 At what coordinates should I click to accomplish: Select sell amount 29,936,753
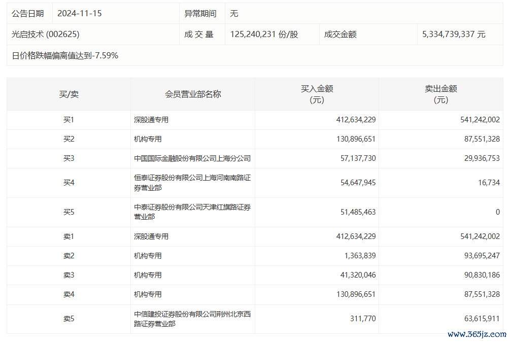[x=482, y=158]
